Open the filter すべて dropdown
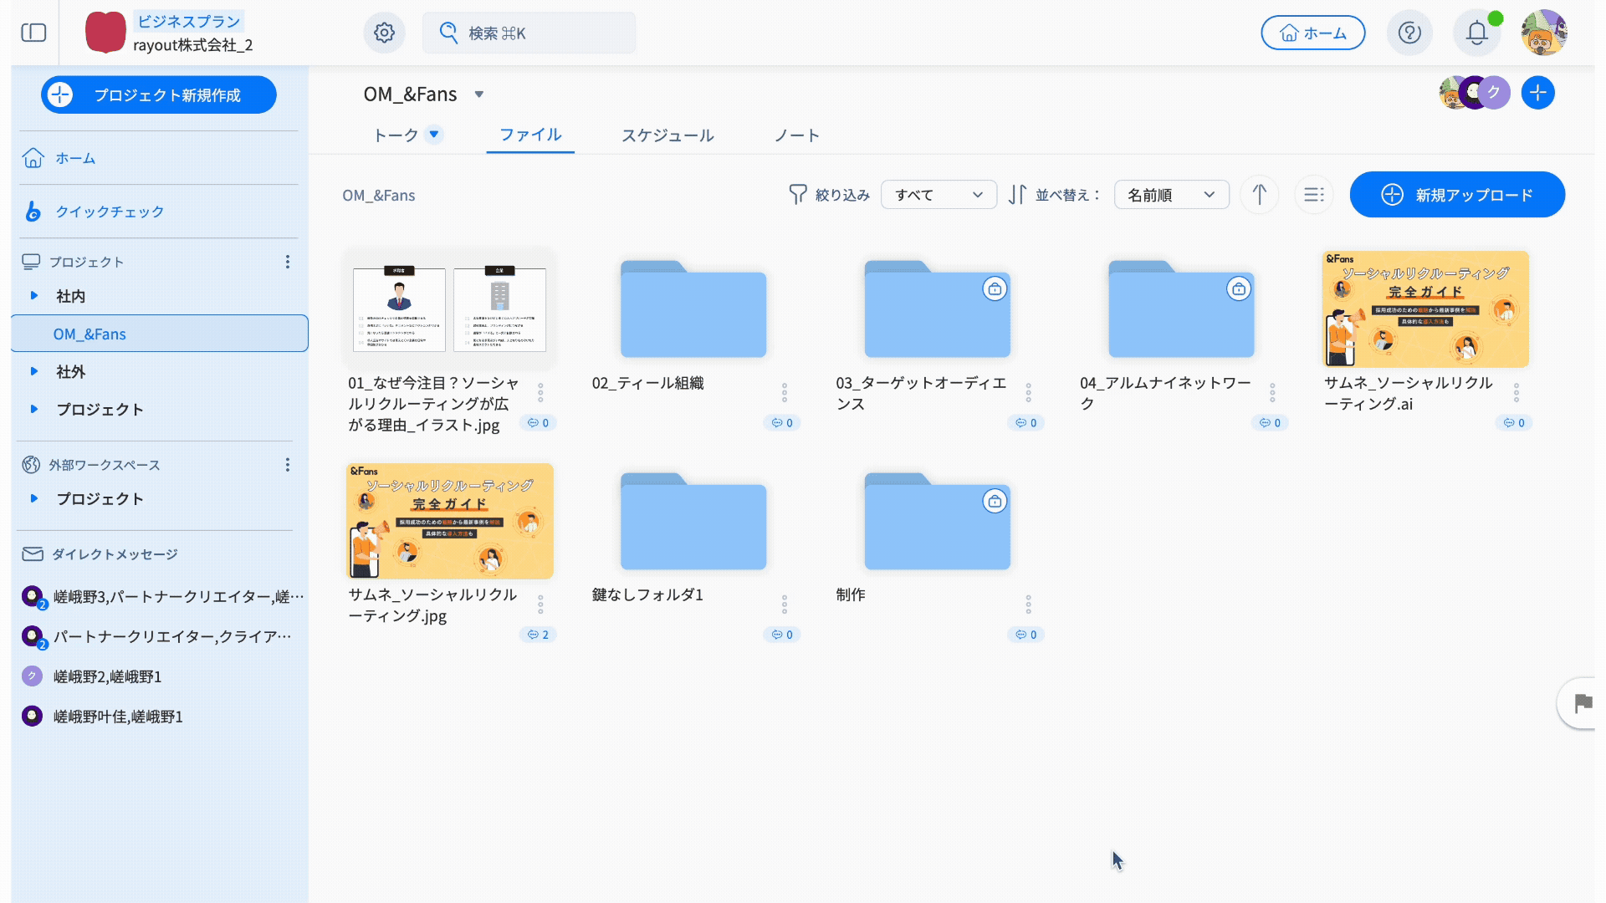The height and width of the screenshot is (903, 1606). tap(939, 195)
